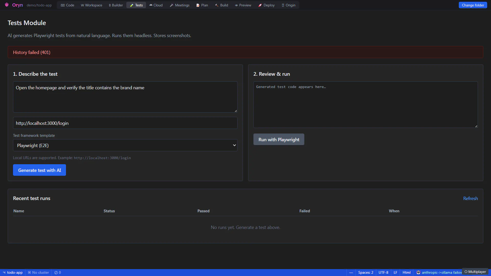Screen dimensions: 491x276
Task: Go to the Cloud tab
Action: [x=156, y=5]
